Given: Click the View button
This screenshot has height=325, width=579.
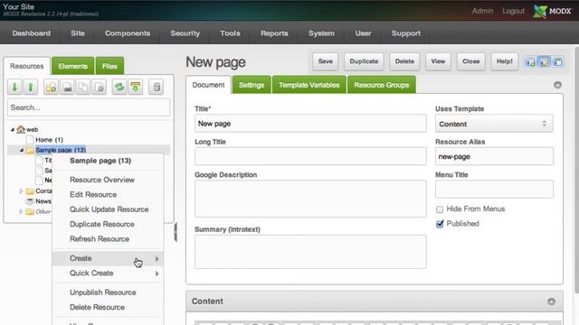Looking at the screenshot, I should (438, 61).
